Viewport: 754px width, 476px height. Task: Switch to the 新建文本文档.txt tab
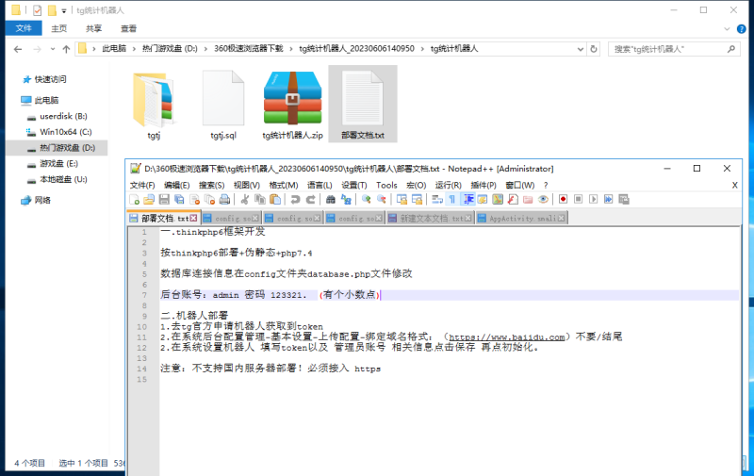[429, 218]
